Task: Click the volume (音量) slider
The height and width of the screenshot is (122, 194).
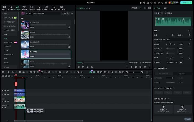Action: point(170,35)
